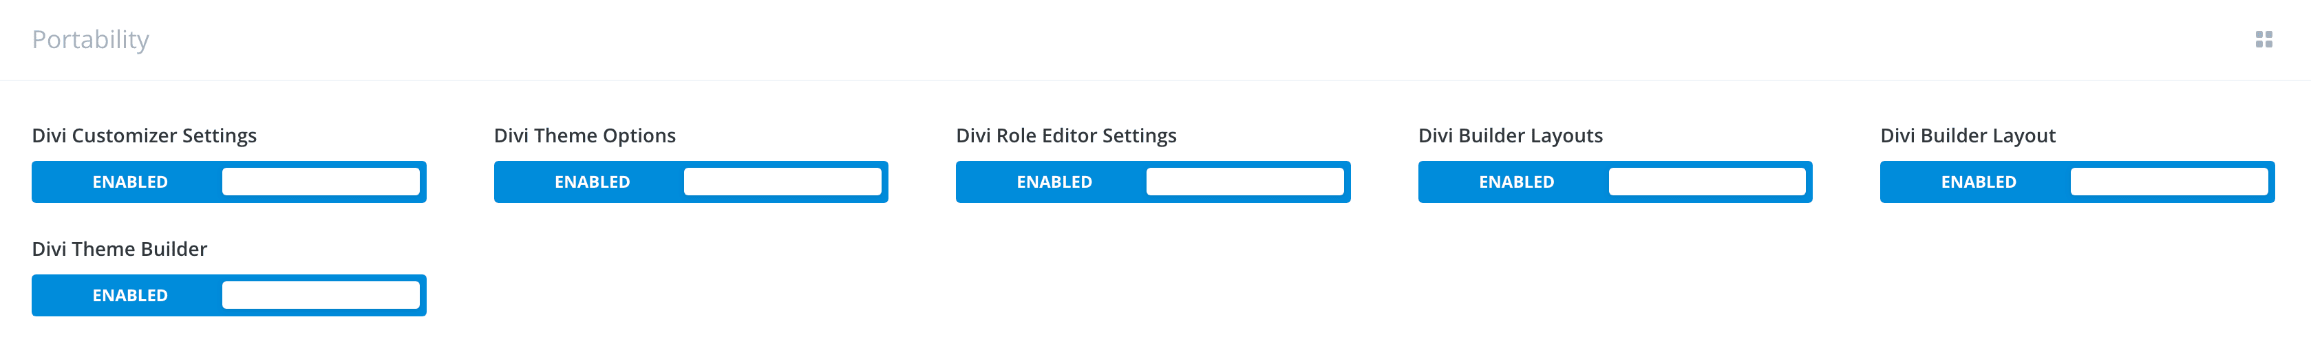Image resolution: width=2311 pixels, height=359 pixels.
Task: Click white handle of Divi Theme Options switch
Action: (x=782, y=182)
